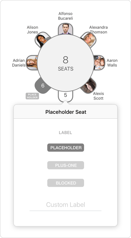Select Alfonso Bucareli's seat photo
This screenshot has height=238, width=131.
click(65, 29)
